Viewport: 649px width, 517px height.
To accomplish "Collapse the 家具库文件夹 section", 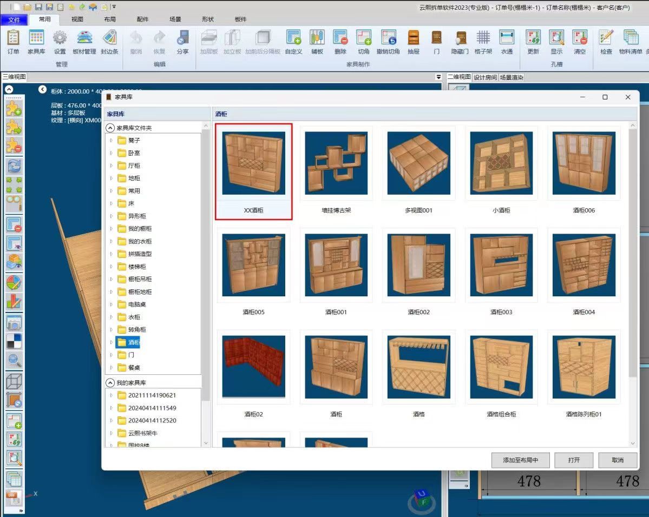I will pos(110,128).
